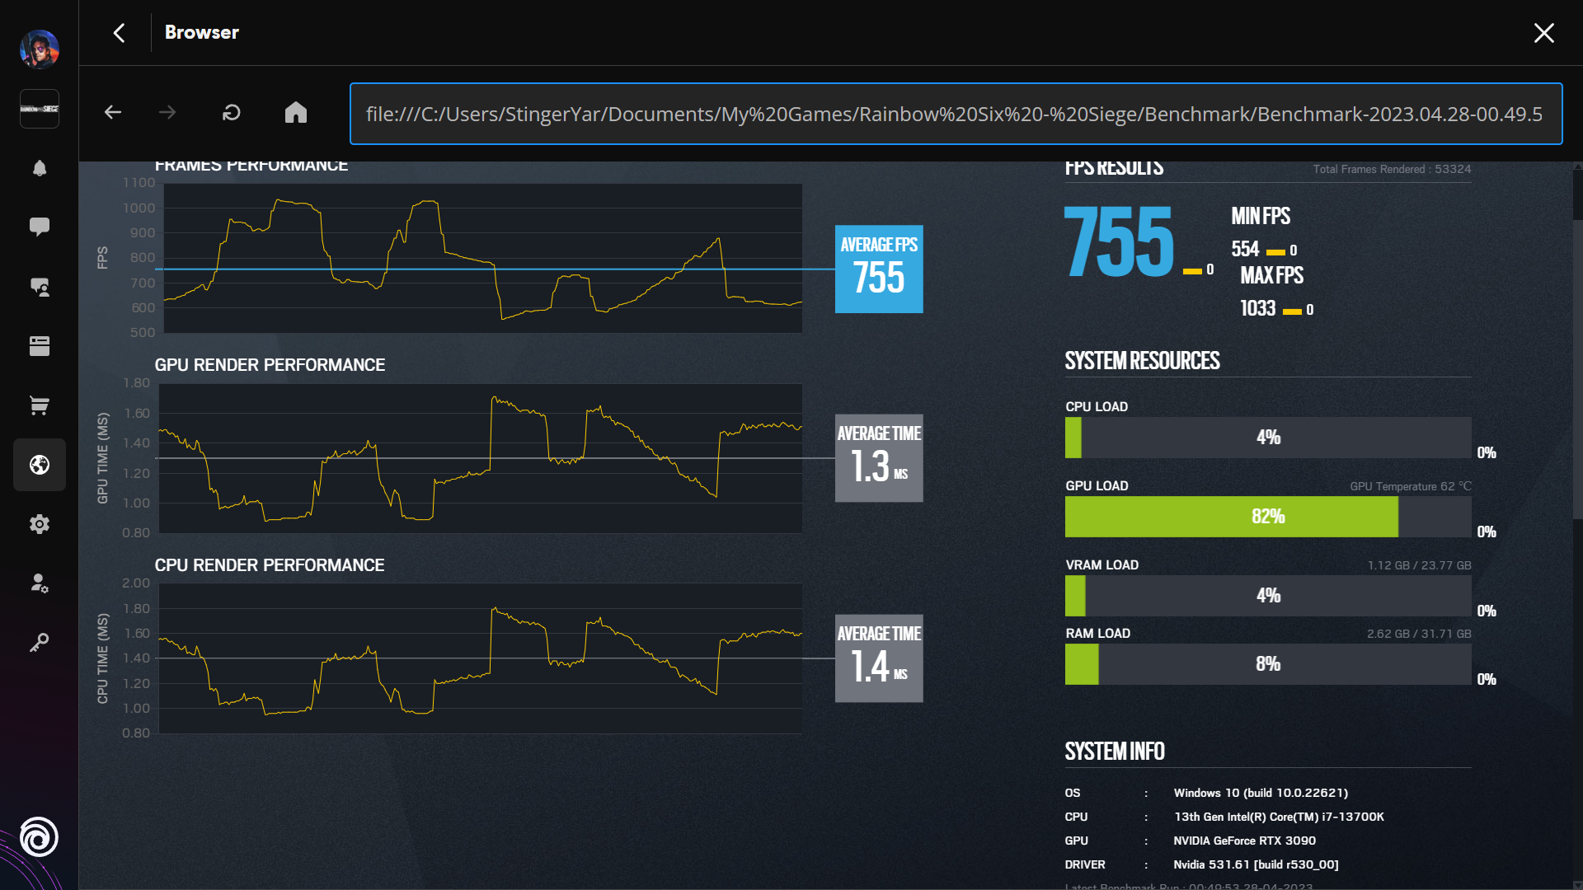The image size is (1583, 890).
Task: Click the refresh/reload button
Action: click(x=232, y=113)
